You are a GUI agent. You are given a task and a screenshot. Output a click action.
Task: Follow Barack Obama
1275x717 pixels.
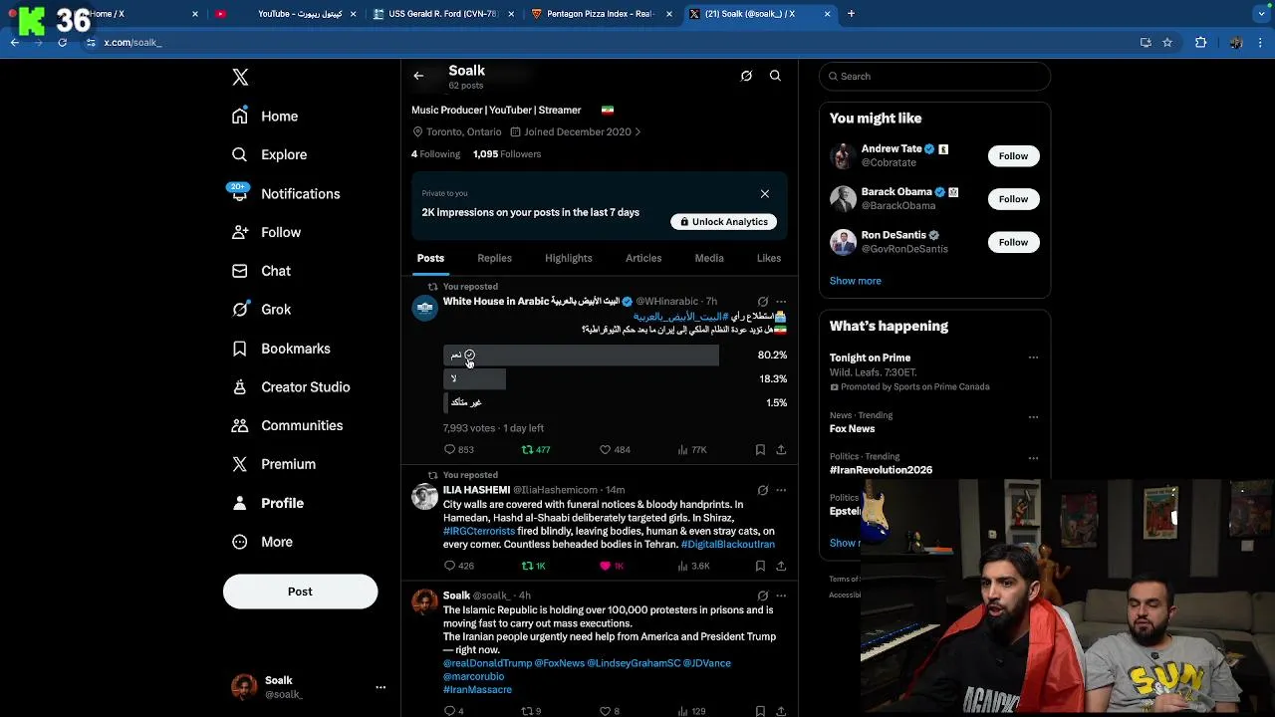point(1013,199)
